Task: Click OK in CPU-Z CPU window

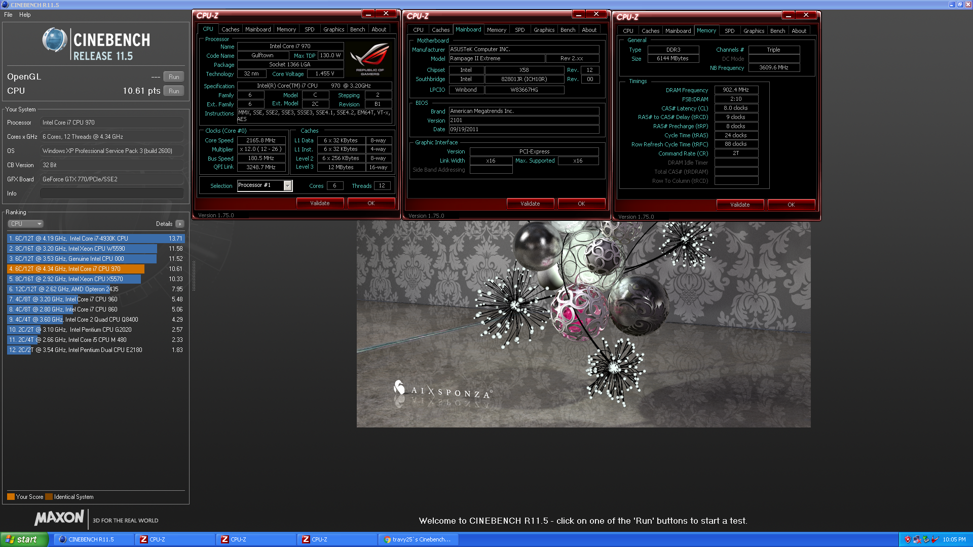Action: click(x=371, y=203)
